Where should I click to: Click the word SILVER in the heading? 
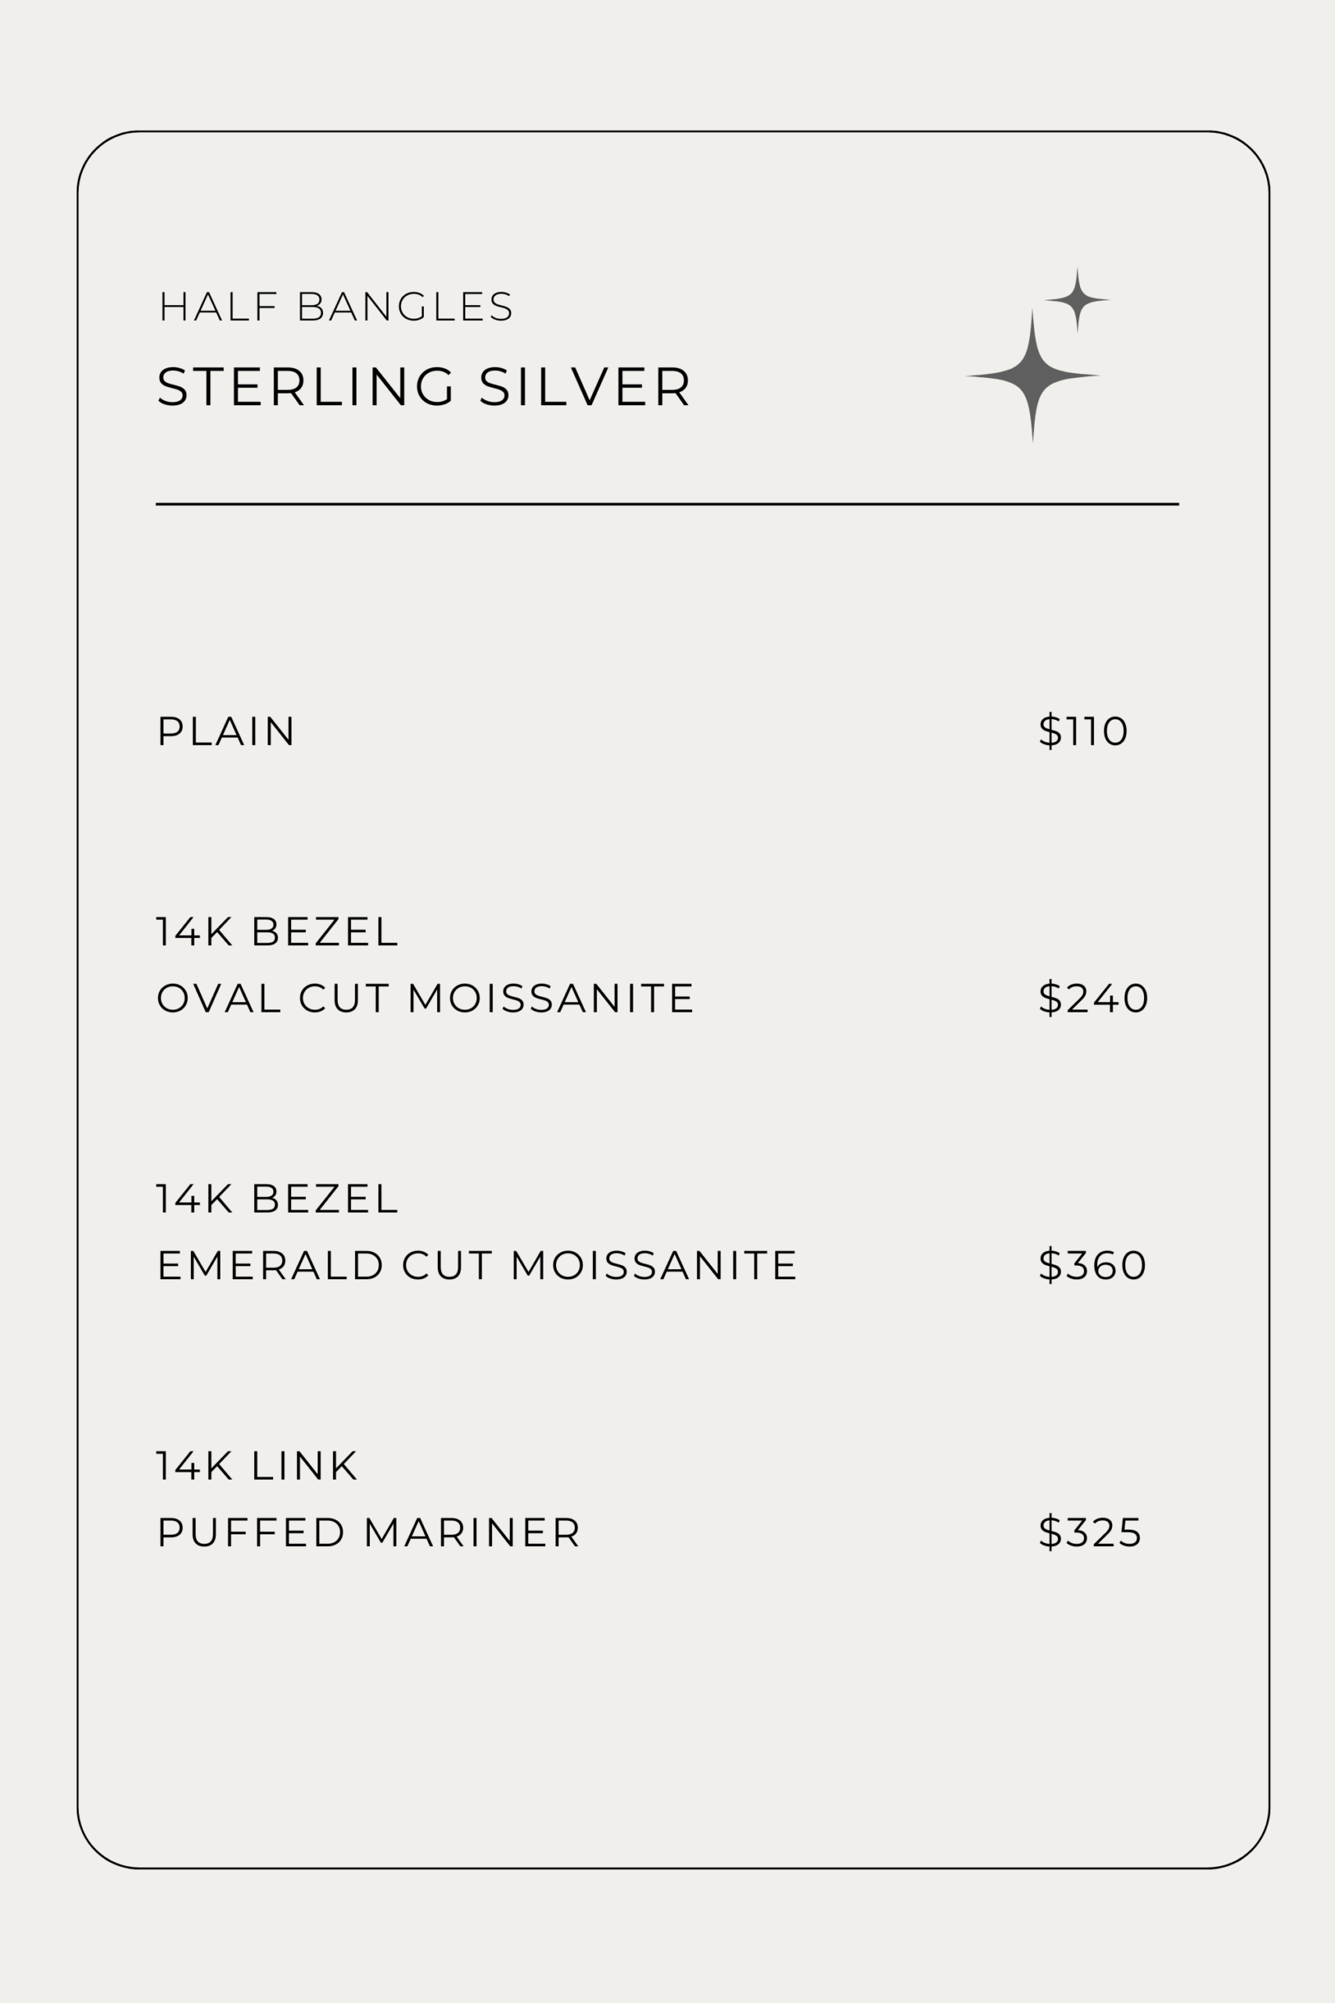click(x=584, y=387)
